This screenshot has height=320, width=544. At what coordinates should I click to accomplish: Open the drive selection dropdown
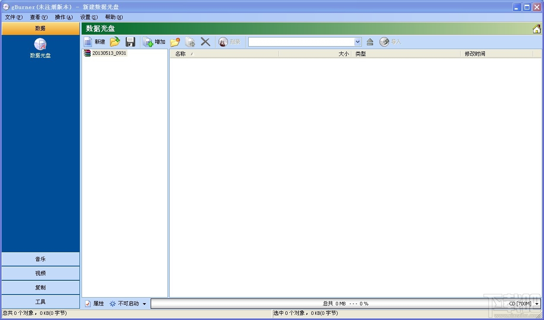357,42
